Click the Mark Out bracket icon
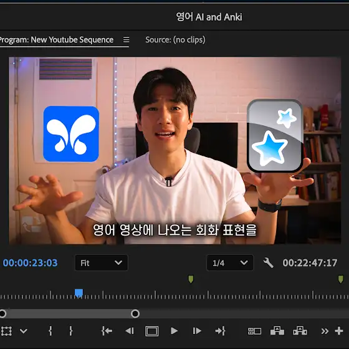The width and height of the screenshot is (349, 349). point(70,331)
